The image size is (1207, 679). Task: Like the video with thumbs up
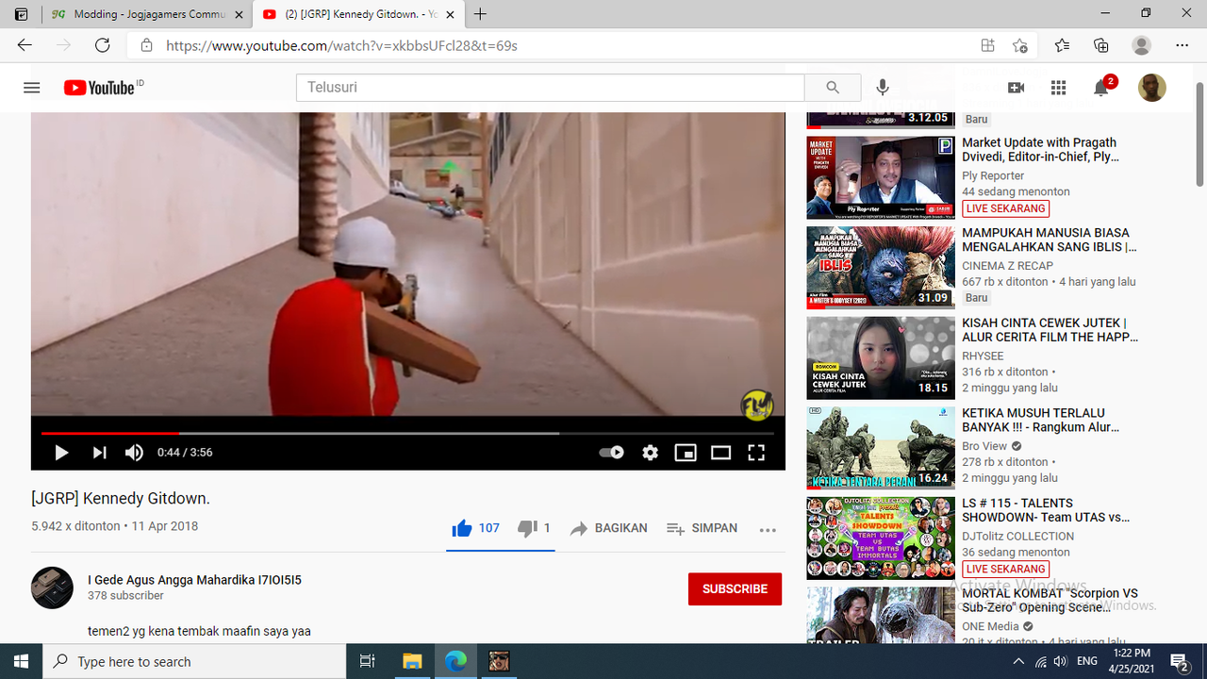pos(462,528)
